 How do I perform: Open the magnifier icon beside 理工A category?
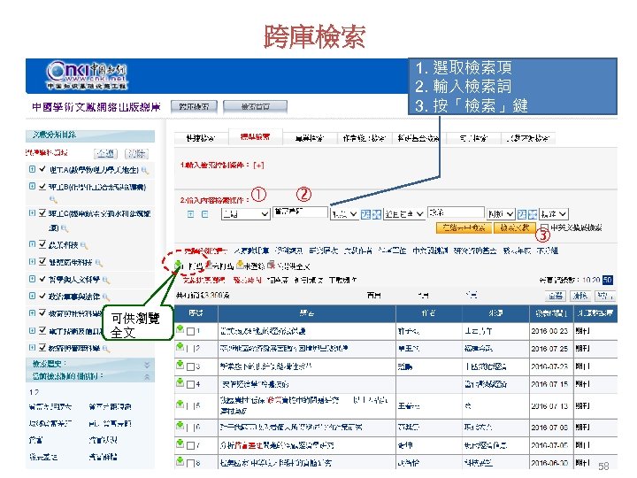pyautogui.click(x=144, y=171)
